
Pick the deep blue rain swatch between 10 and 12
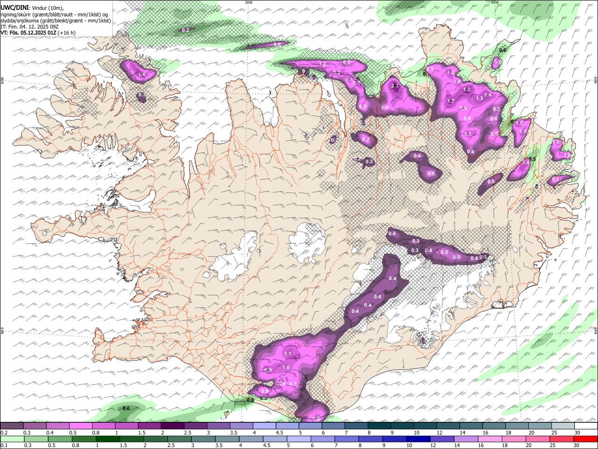419,439
